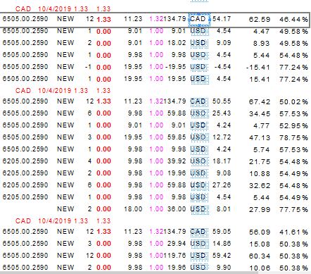
Task: Select the 36.00 total
Action: [x=177, y=209]
